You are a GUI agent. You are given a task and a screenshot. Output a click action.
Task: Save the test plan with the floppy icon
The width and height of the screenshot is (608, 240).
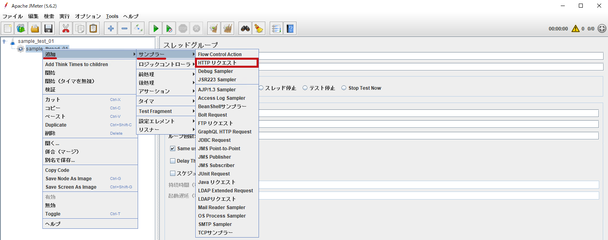tap(48, 28)
